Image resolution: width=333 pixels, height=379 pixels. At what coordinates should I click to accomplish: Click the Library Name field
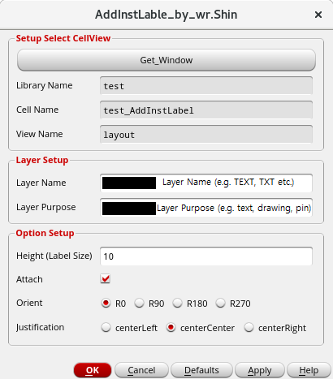click(206, 86)
